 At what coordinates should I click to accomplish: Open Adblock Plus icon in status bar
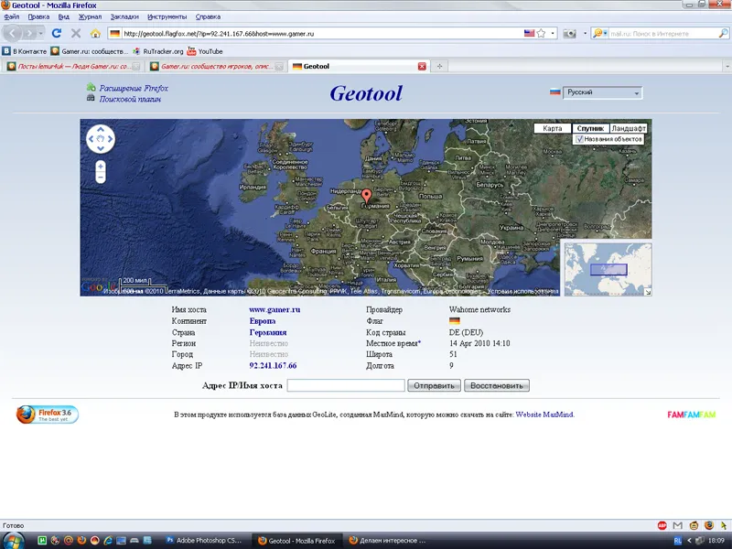(662, 526)
